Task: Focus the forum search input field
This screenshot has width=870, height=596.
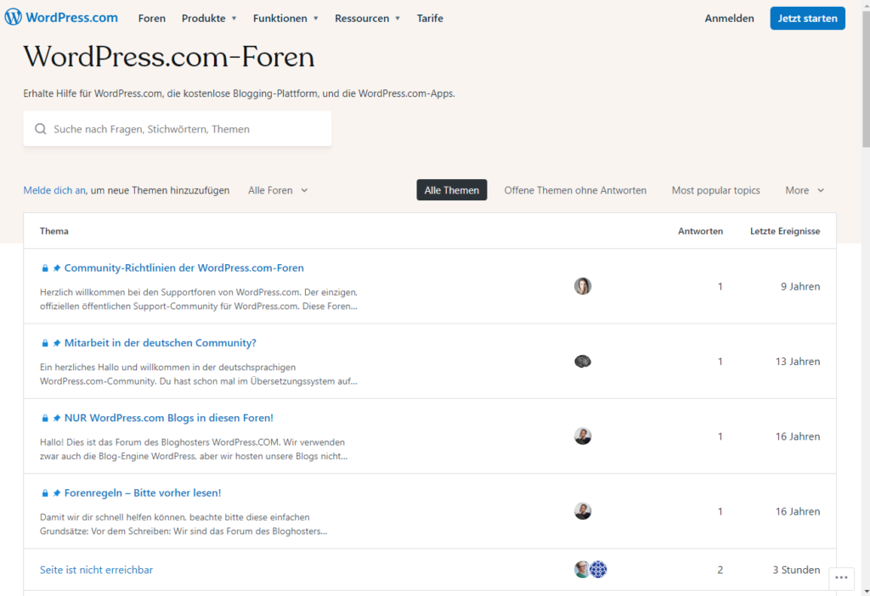Action: 178,129
